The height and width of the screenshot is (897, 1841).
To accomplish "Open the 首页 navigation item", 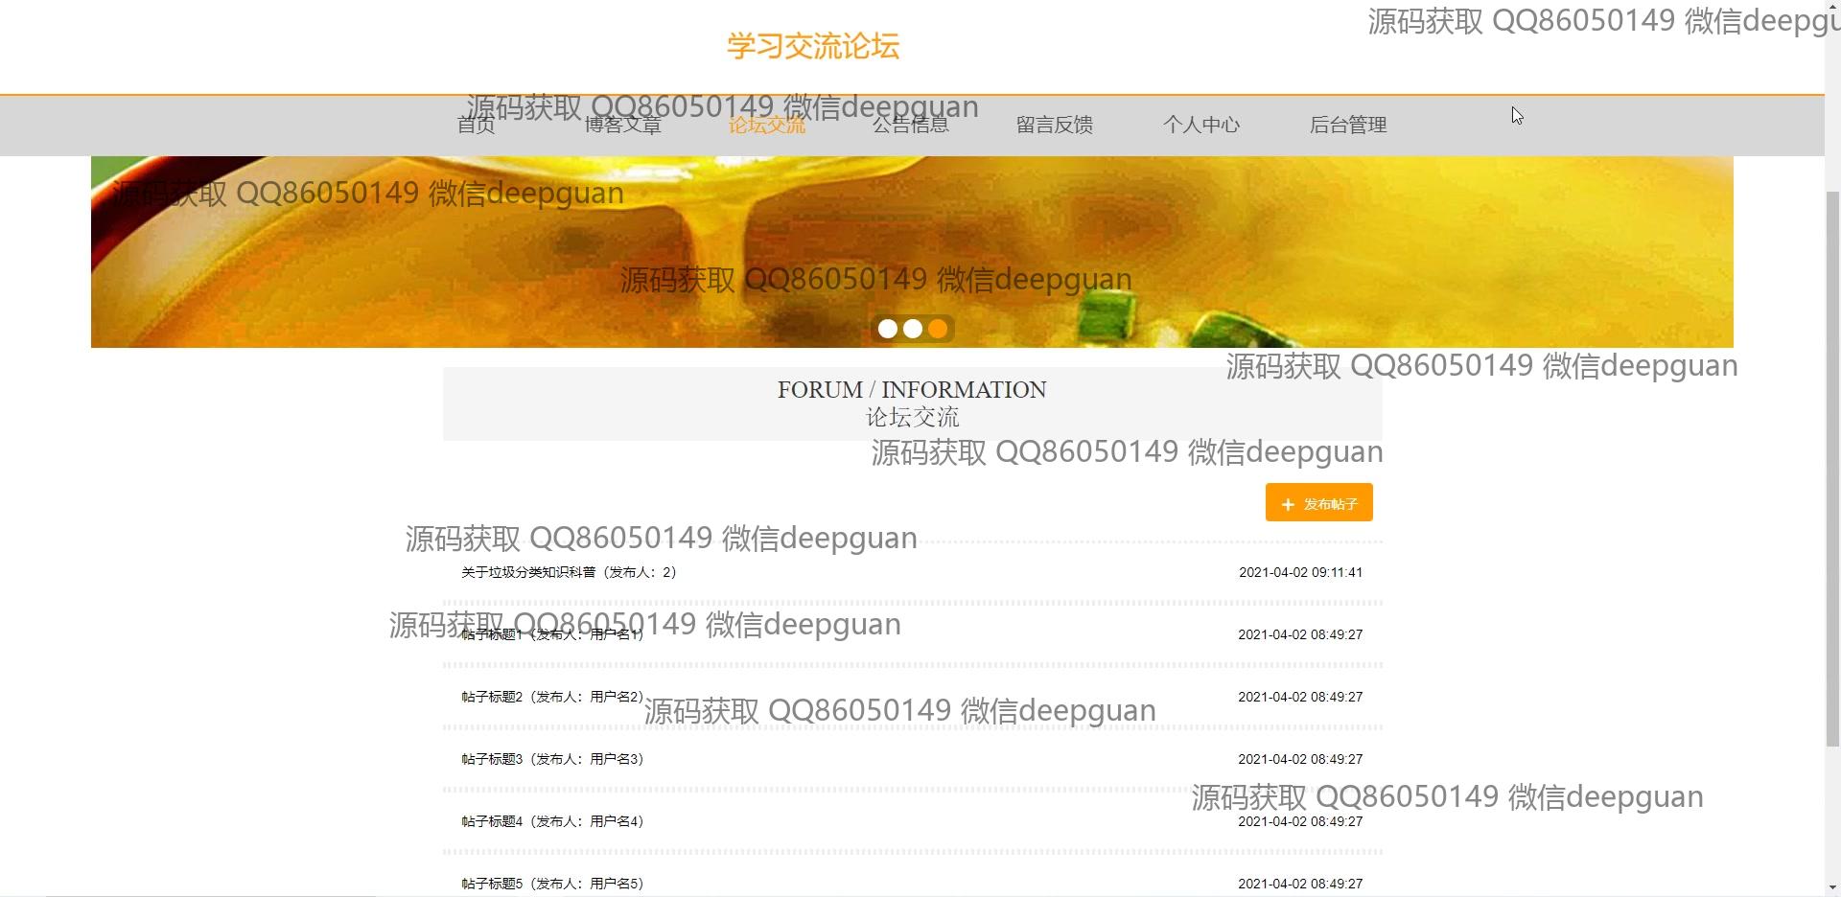I will point(476,126).
